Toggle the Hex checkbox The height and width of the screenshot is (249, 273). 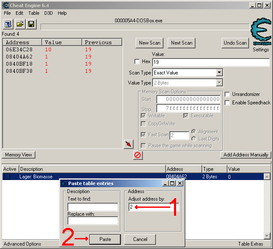(x=137, y=61)
